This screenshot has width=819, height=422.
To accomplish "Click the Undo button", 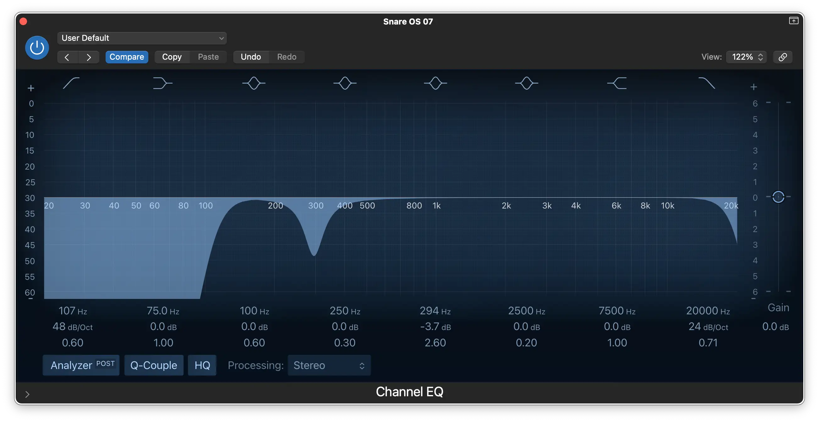I will pos(250,57).
